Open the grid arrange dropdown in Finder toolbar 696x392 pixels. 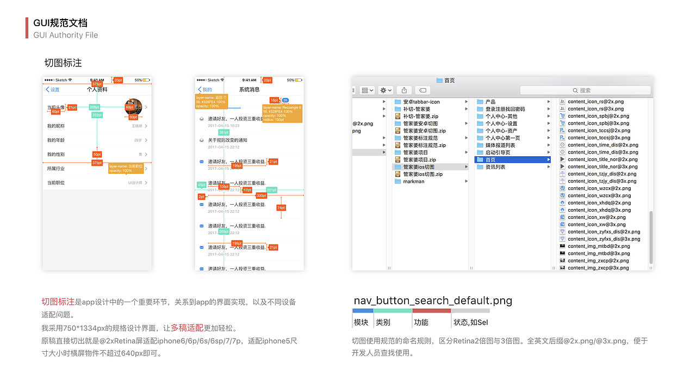coord(368,90)
